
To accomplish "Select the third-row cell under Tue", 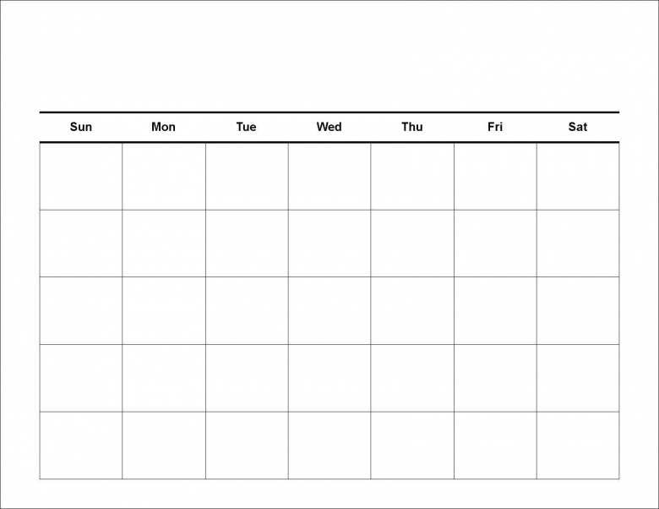I will 247,311.
